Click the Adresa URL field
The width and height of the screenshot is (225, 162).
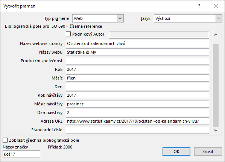(137, 121)
